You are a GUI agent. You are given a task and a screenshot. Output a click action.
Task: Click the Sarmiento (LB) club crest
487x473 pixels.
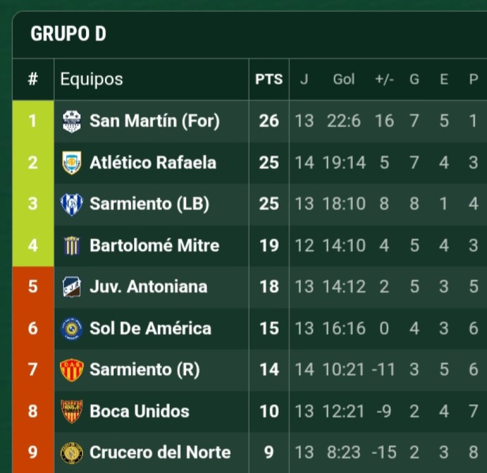pos(71,204)
